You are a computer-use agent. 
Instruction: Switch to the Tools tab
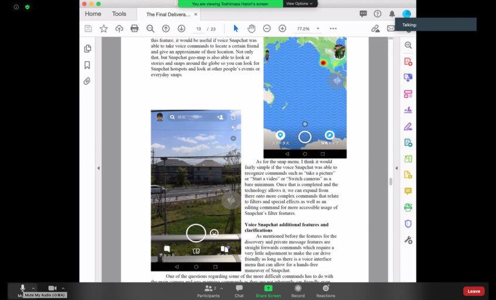point(119,14)
